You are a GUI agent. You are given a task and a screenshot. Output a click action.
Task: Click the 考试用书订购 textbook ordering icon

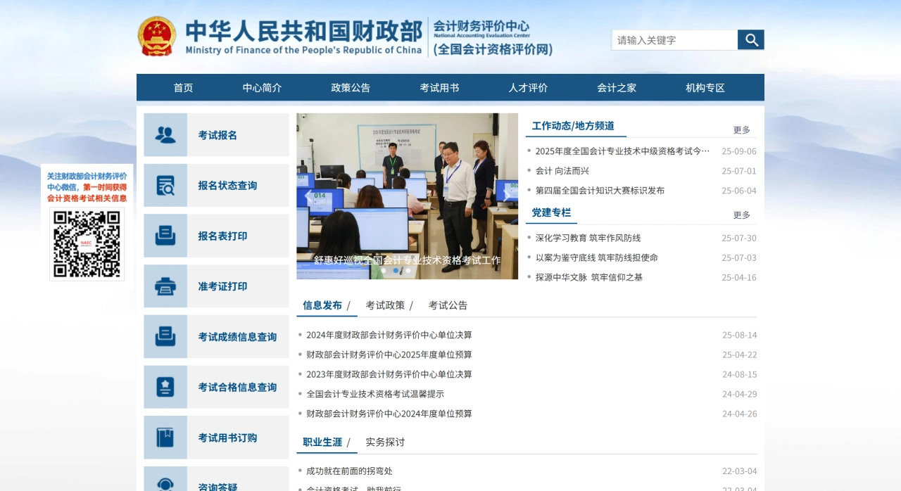coord(165,437)
